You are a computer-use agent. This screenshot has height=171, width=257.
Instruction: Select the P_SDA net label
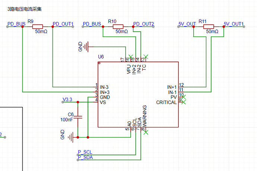[85, 158]
